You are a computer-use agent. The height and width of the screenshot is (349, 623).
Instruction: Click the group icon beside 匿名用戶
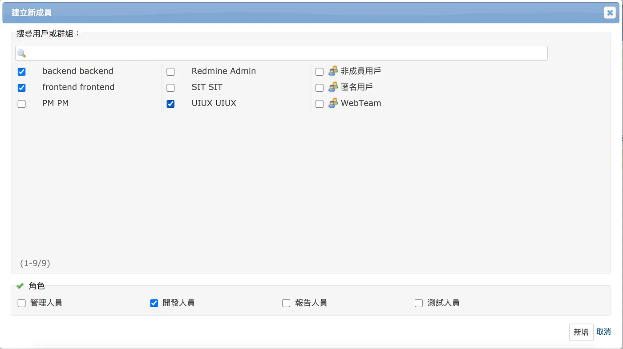(333, 87)
